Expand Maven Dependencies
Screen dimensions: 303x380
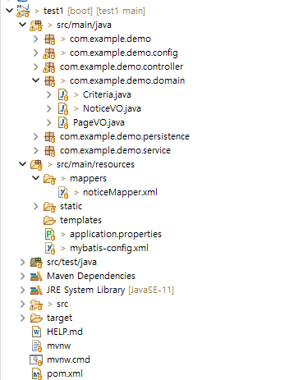point(23,277)
